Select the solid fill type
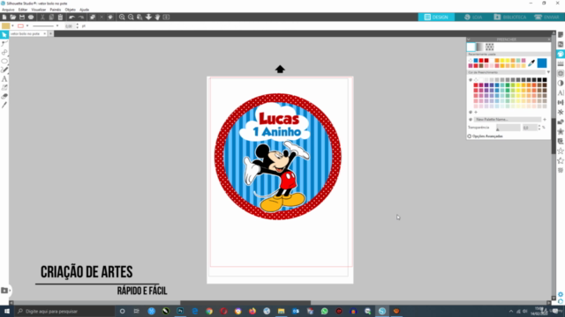Screen dimensions: 565x317 471,47
